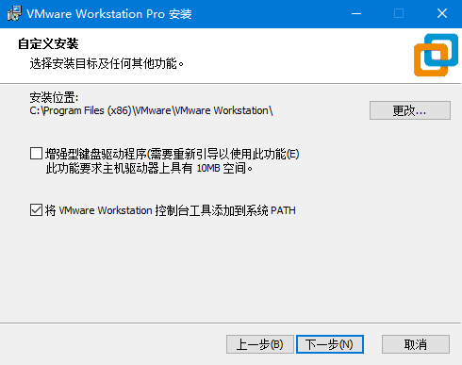Click the greyed-out maximize window button
The width and height of the screenshot is (462, 365).
coord(399,13)
